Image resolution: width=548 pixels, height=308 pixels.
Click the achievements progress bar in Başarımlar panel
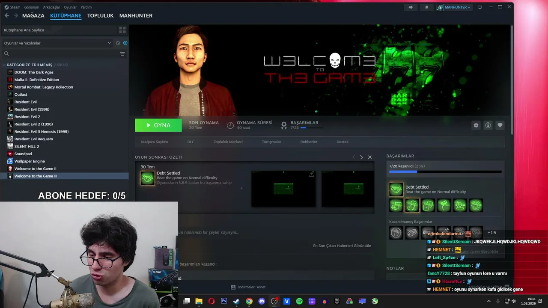445,172
